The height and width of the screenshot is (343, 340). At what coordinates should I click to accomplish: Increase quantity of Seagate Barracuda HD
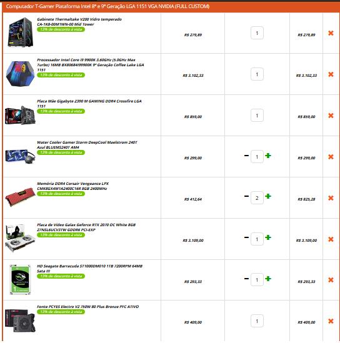[x=268, y=279]
